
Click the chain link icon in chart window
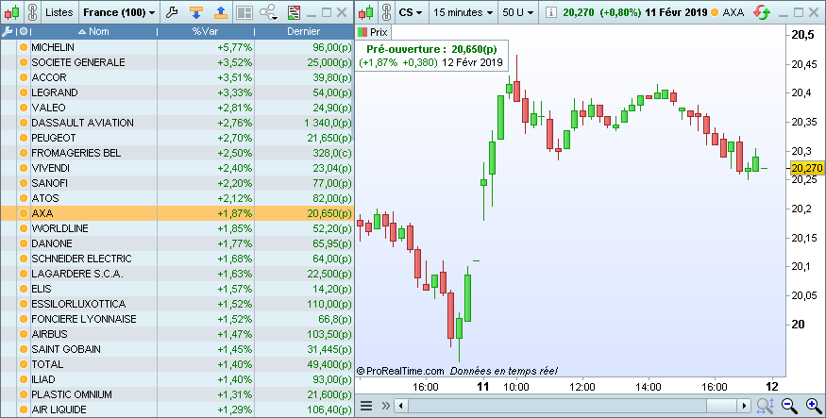coord(385,12)
